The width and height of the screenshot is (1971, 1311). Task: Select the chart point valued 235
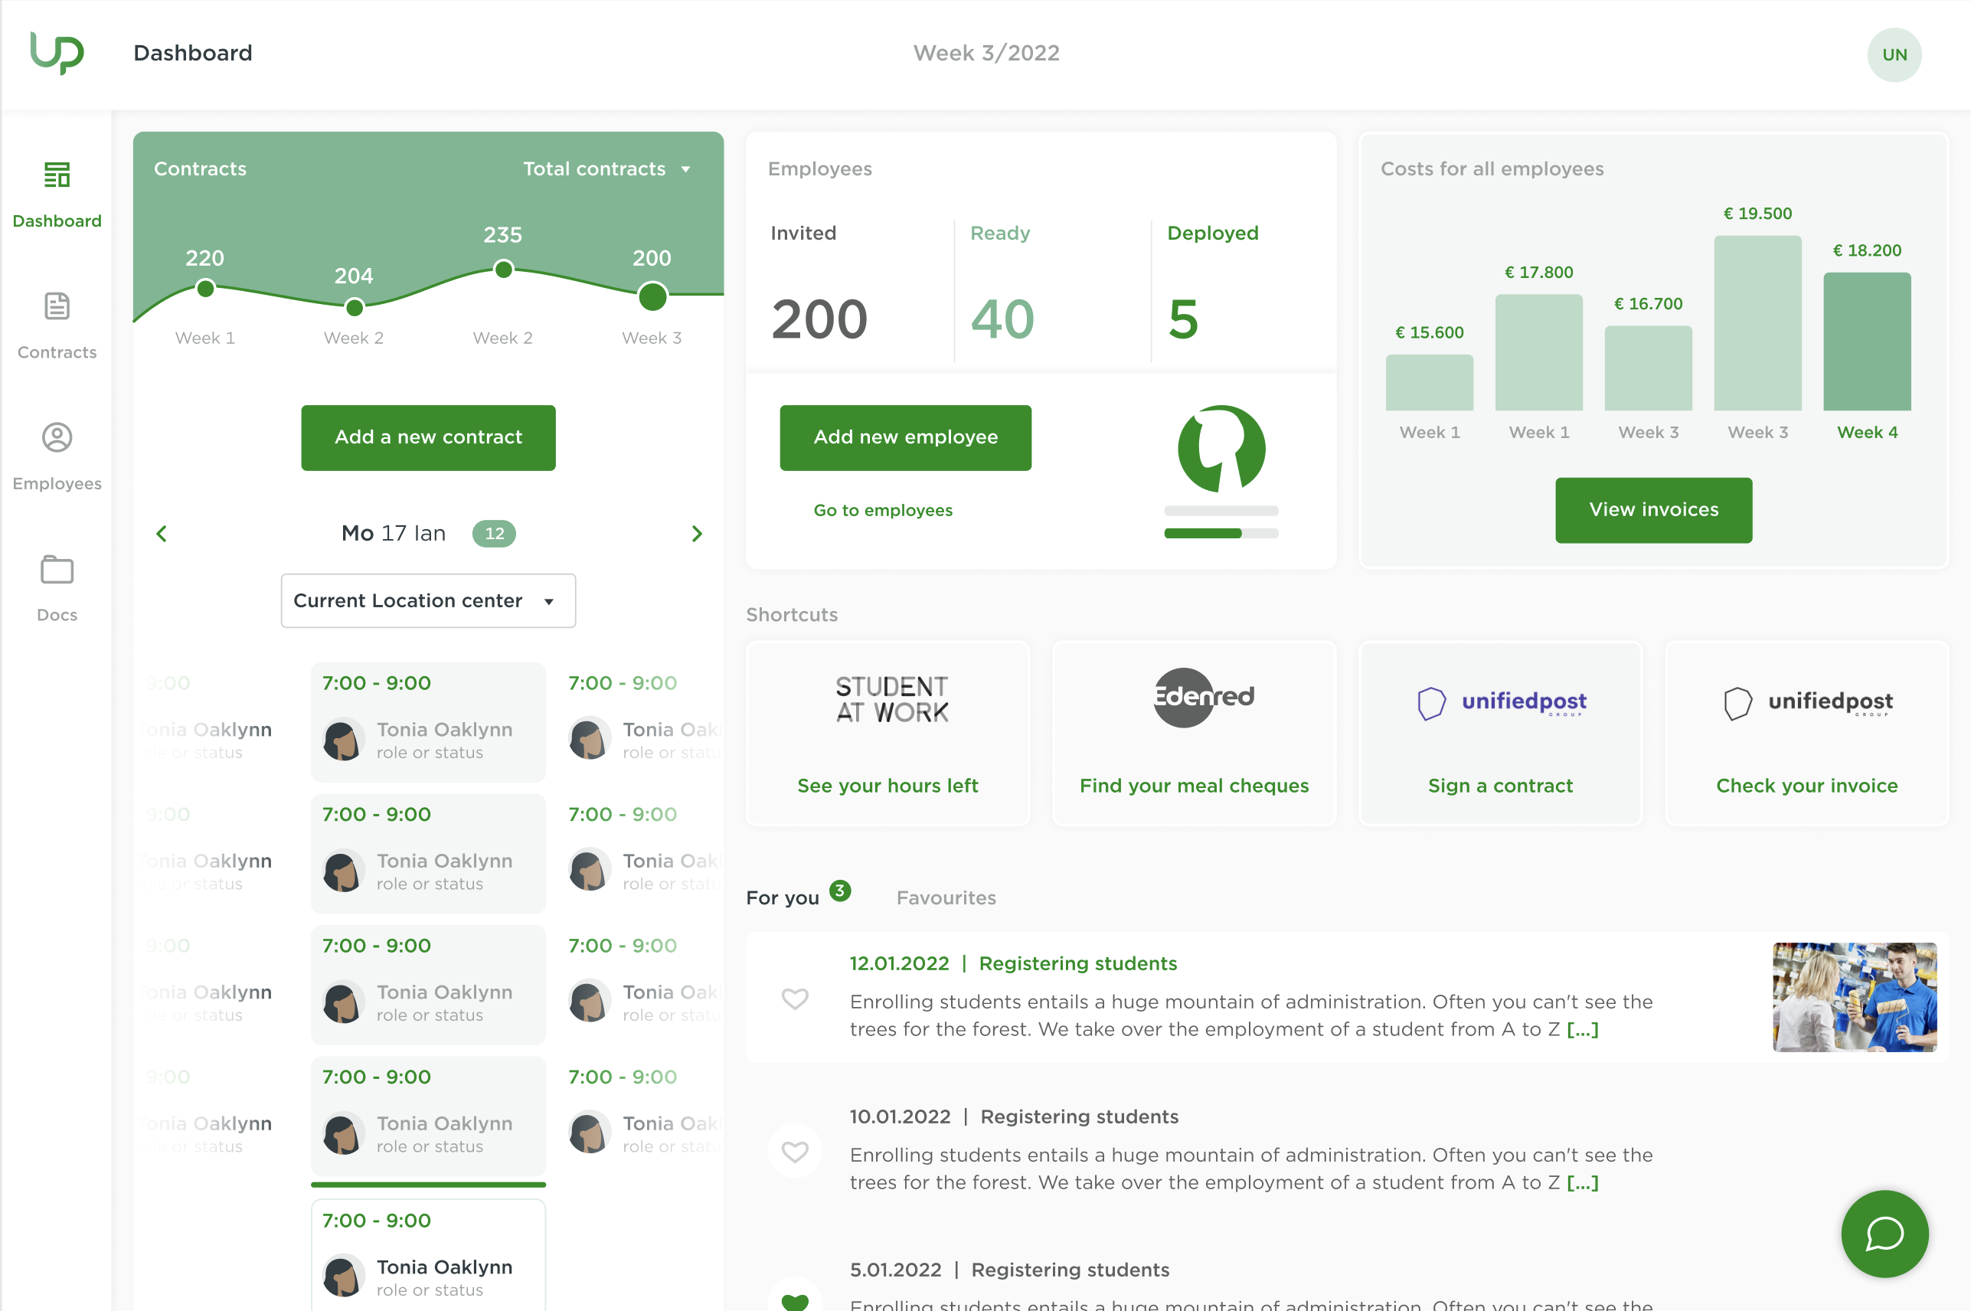(502, 270)
